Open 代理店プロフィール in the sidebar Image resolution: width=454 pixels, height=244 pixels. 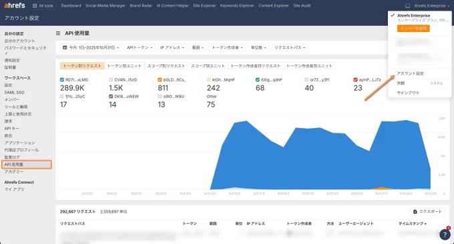coord(21,150)
